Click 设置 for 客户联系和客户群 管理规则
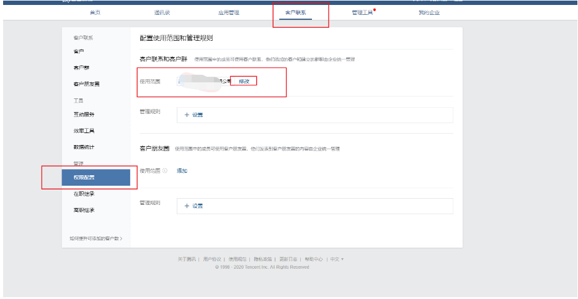This screenshot has height=299, width=578. pos(198,115)
